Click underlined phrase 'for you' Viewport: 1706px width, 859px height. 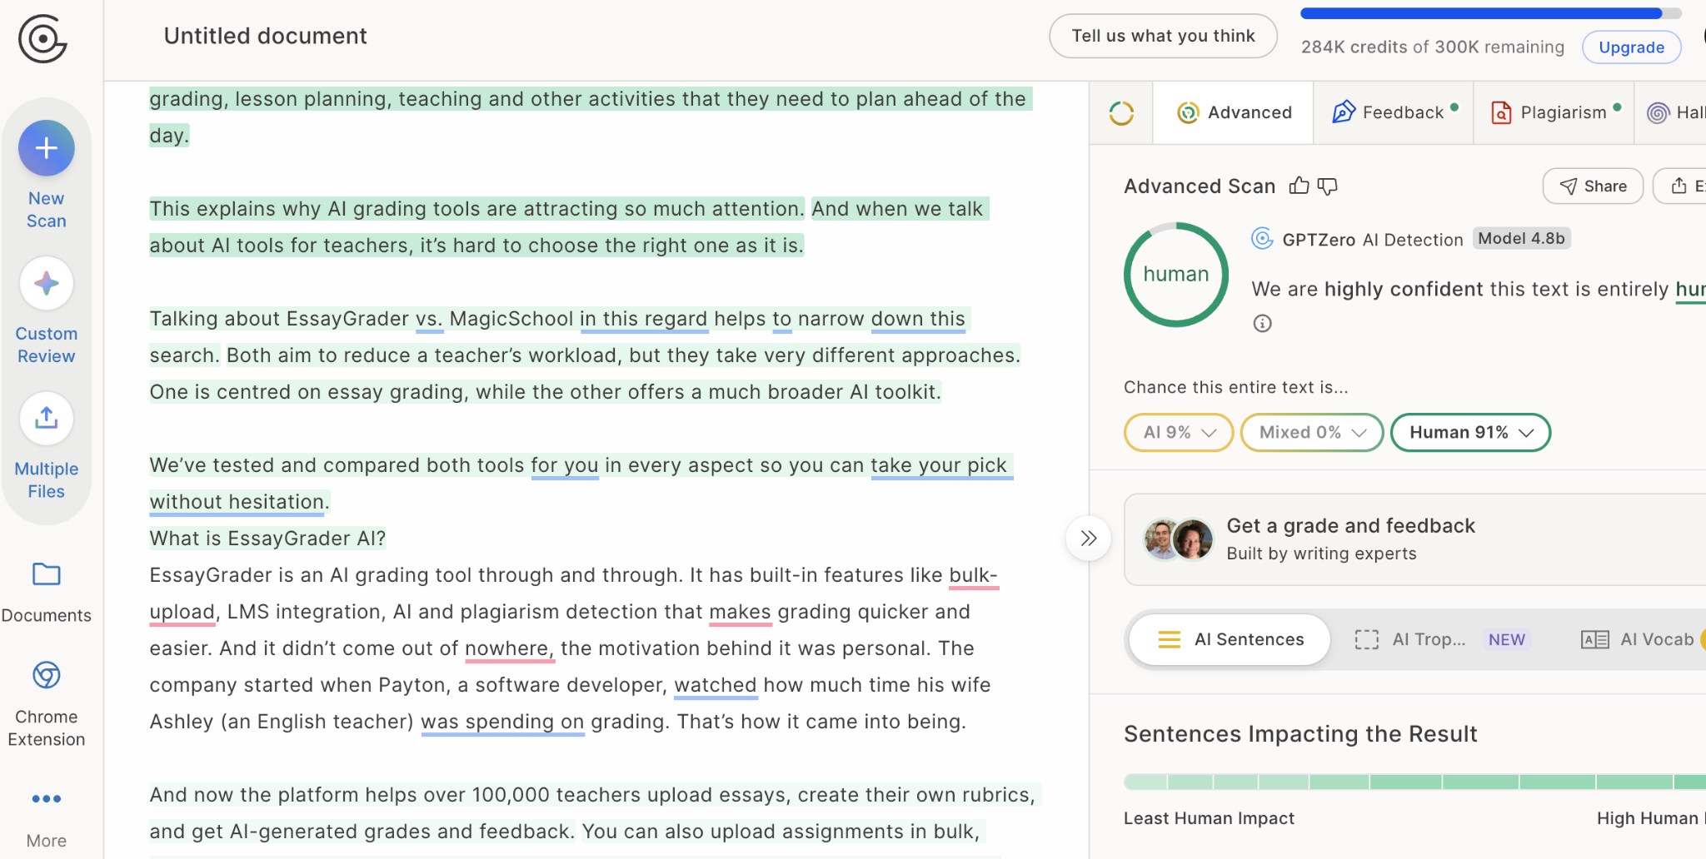point(565,465)
